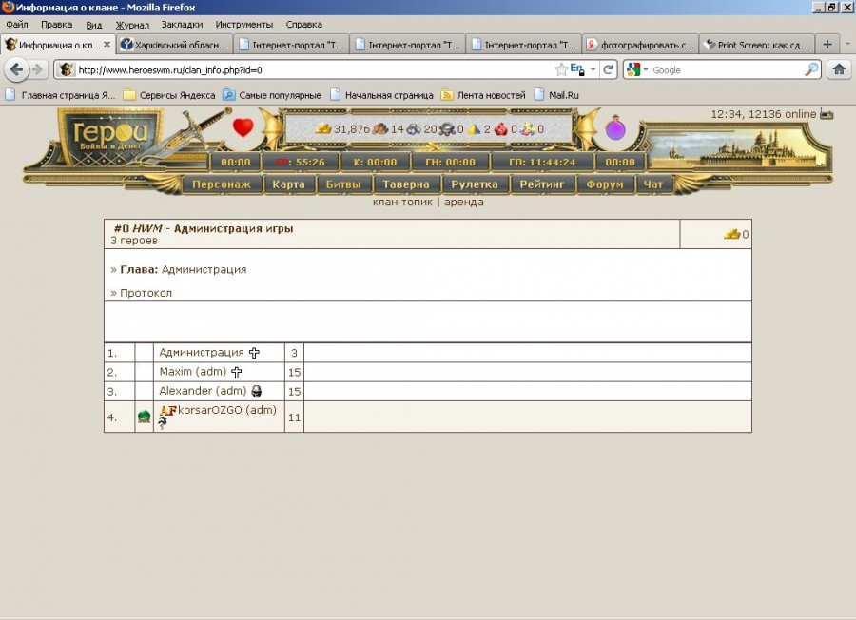Click the browser Back arrow button
The width and height of the screenshot is (856, 620).
pyautogui.click(x=17, y=69)
